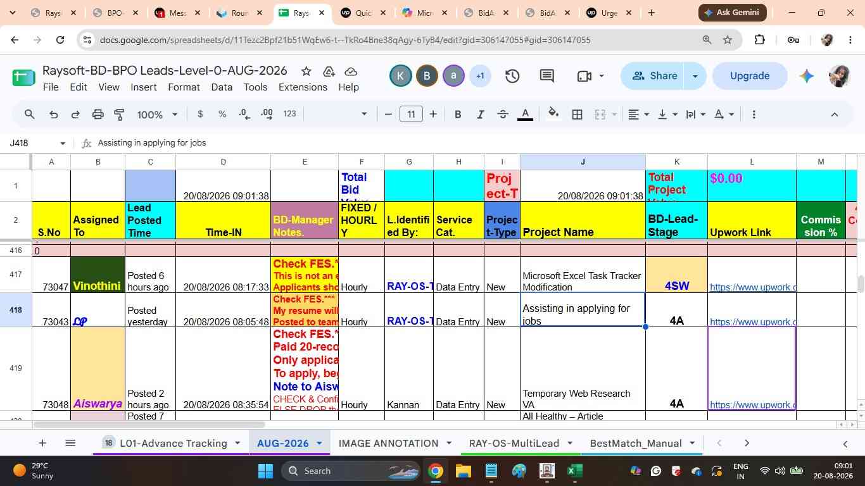Image resolution: width=865 pixels, height=486 pixels.
Task: Click the cell reference name box
Action: click(x=37, y=143)
